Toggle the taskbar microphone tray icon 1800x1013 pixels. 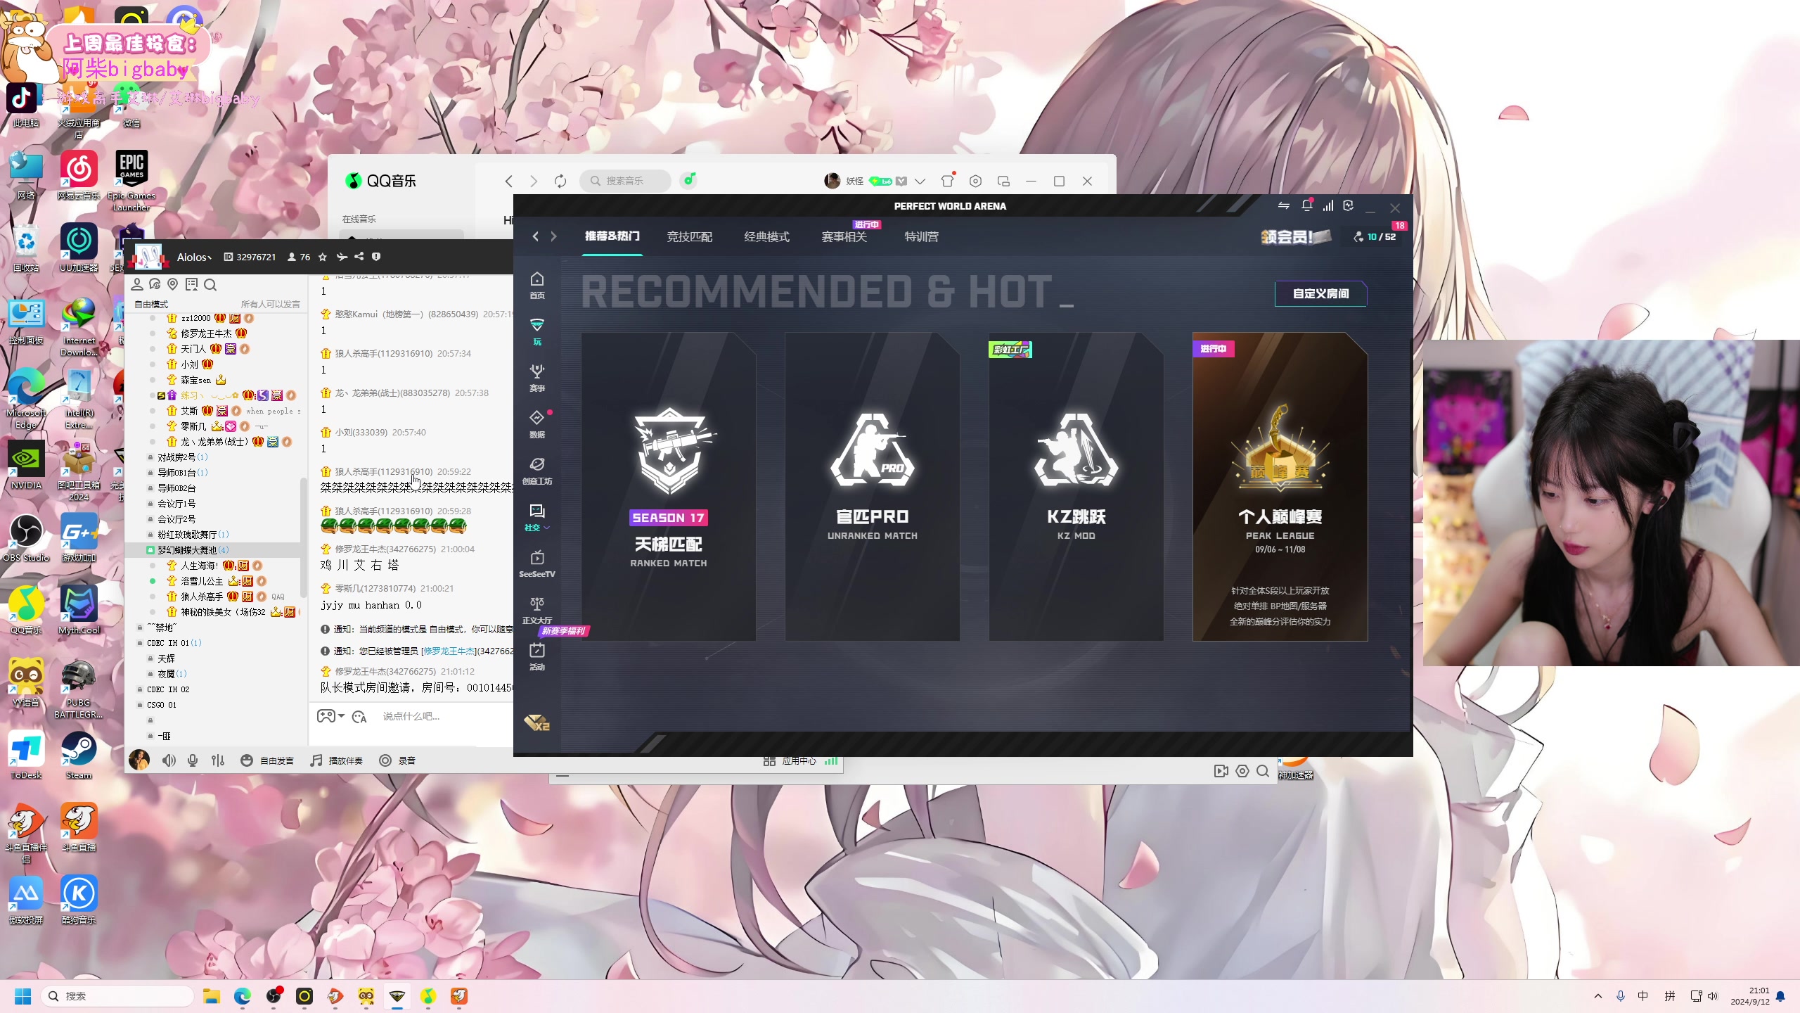coord(1621,996)
